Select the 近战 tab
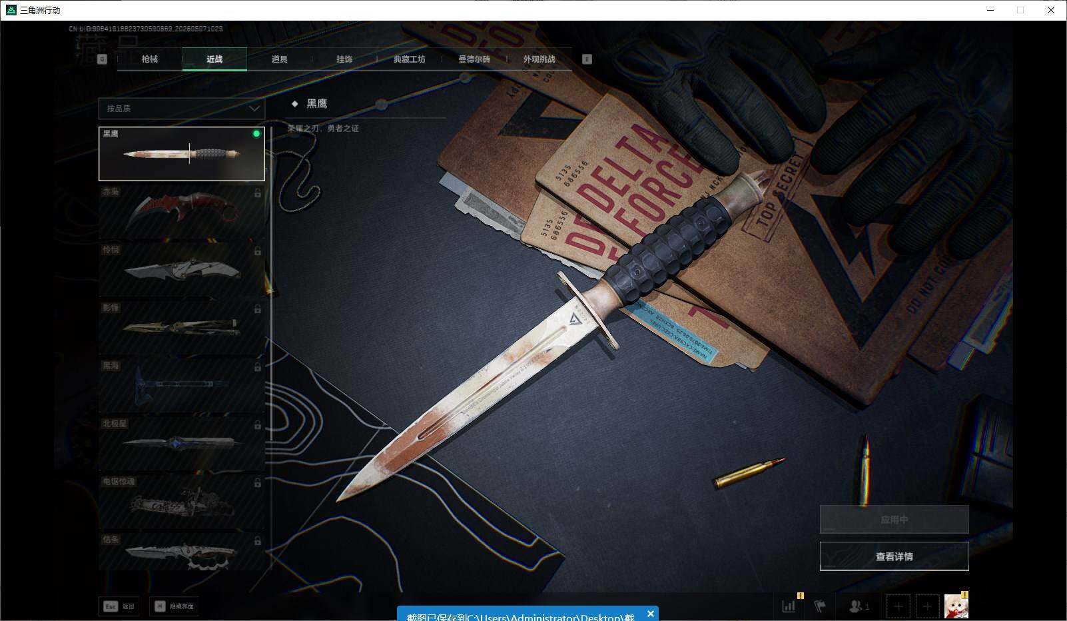1067x621 pixels. 214,59
